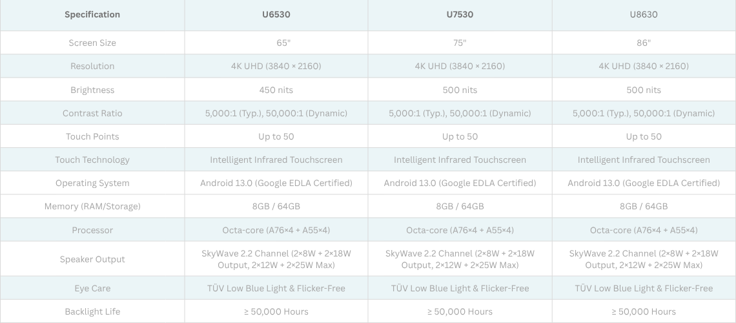Click the 450 nits brightness value
Screen dimensions: 736x323
click(276, 90)
